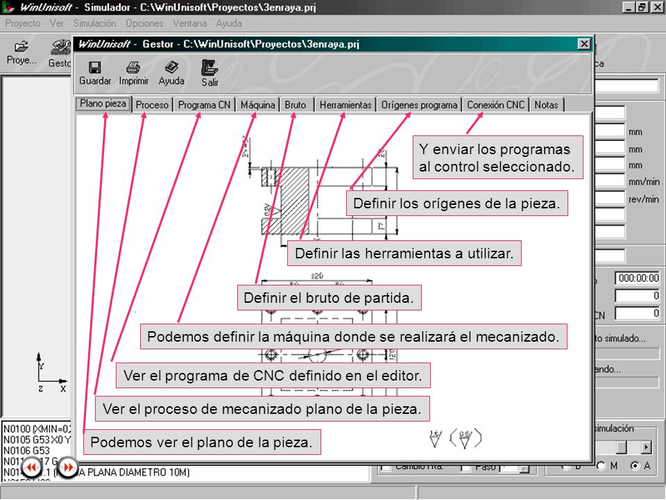Switch to the Plano pieza tab
This screenshot has width=666, height=500.
point(103,103)
